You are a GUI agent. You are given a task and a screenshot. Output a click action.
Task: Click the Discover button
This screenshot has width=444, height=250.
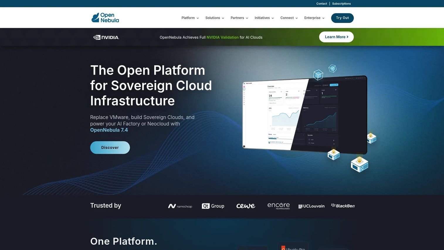pyautogui.click(x=110, y=147)
